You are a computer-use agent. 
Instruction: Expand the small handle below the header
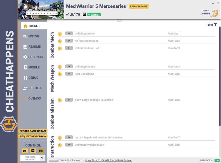coord(119,21)
